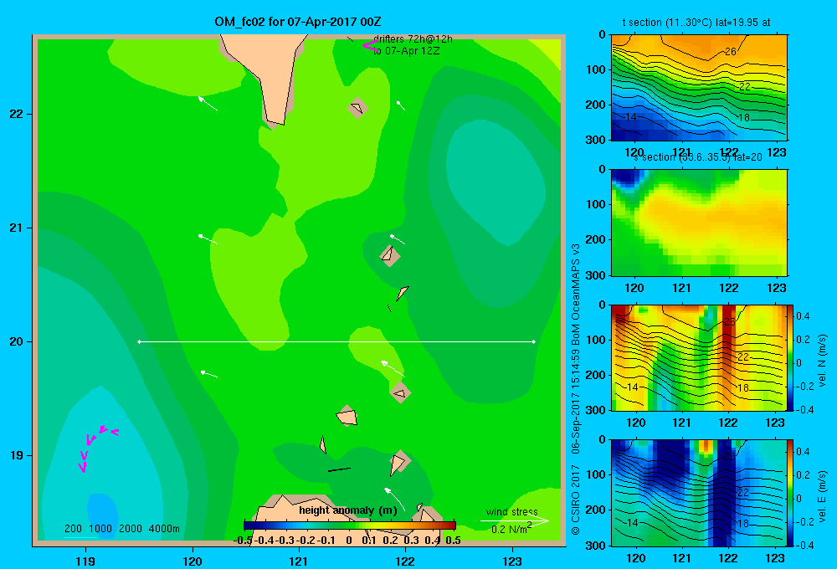The height and width of the screenshot is (569, 837).
Task: Select the magenta drifter arrow beside the drifters label
Action: 369,45
